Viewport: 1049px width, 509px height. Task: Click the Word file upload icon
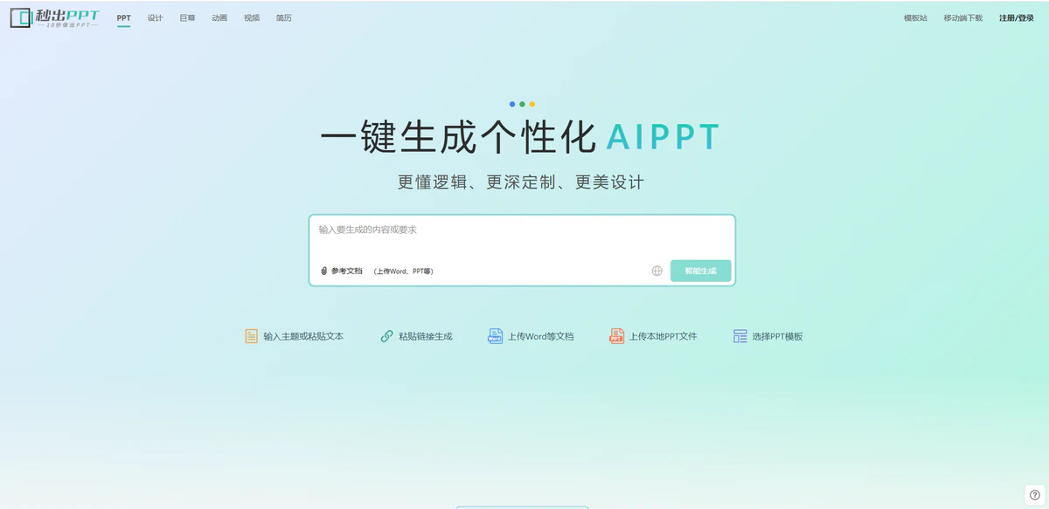pos(495,336)
